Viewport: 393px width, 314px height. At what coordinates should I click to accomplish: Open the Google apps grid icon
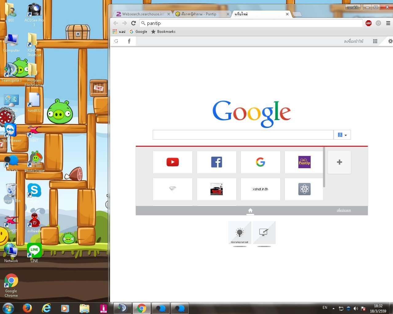pyautogui.click(x=375, y=41)
